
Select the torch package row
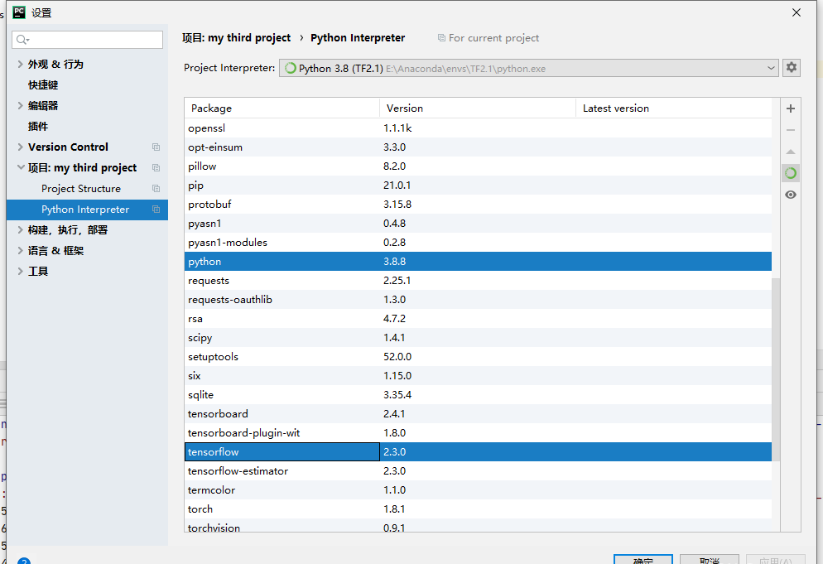coord(200,509)
